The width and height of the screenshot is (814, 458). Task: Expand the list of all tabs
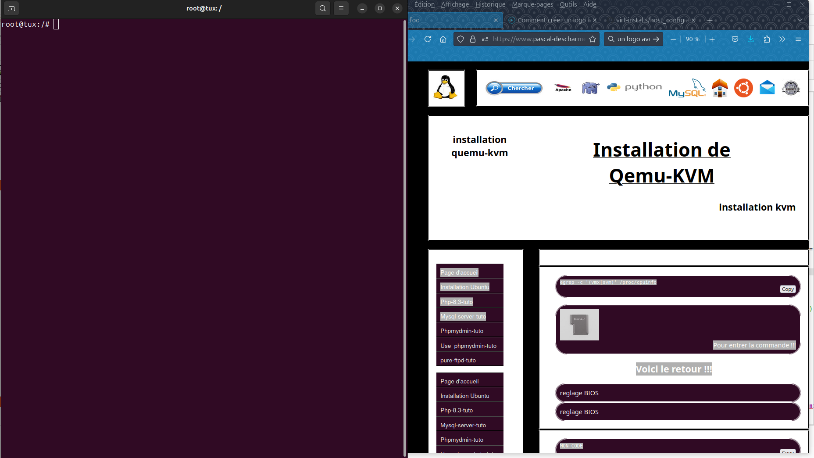(800, 20)
